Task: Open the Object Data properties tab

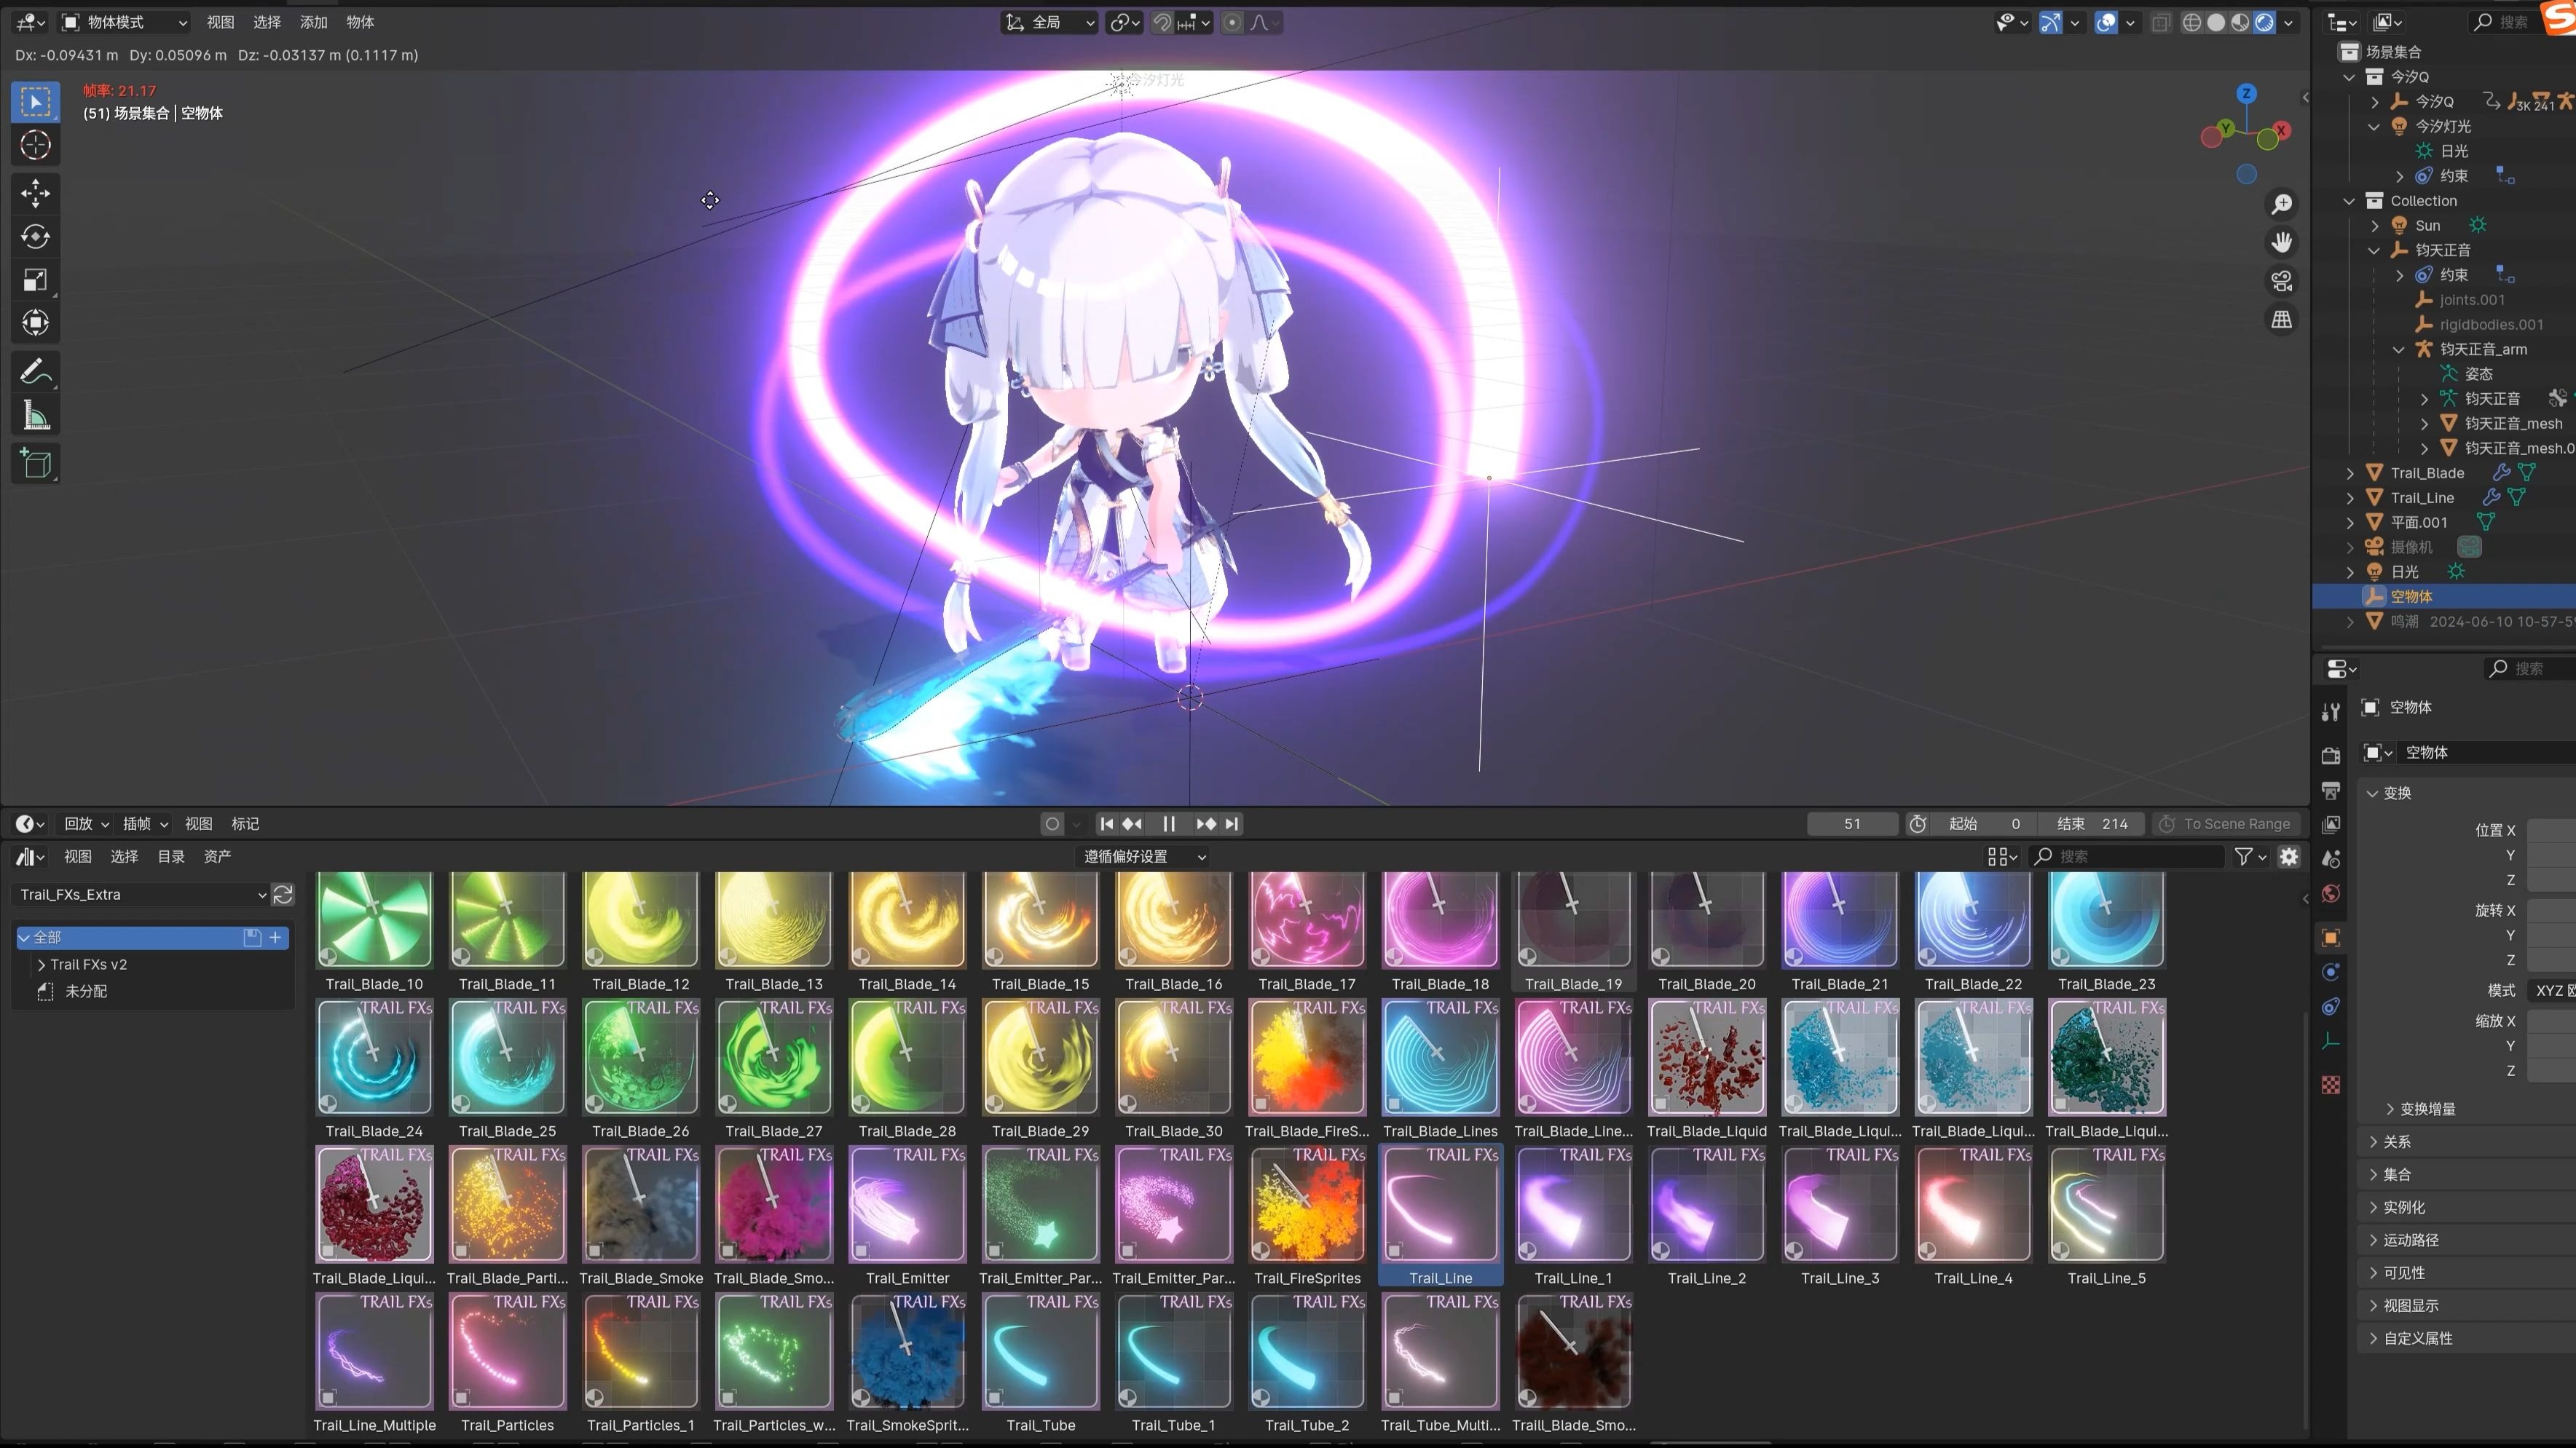Action: pyautogui.click(x=2331, y=1041)
